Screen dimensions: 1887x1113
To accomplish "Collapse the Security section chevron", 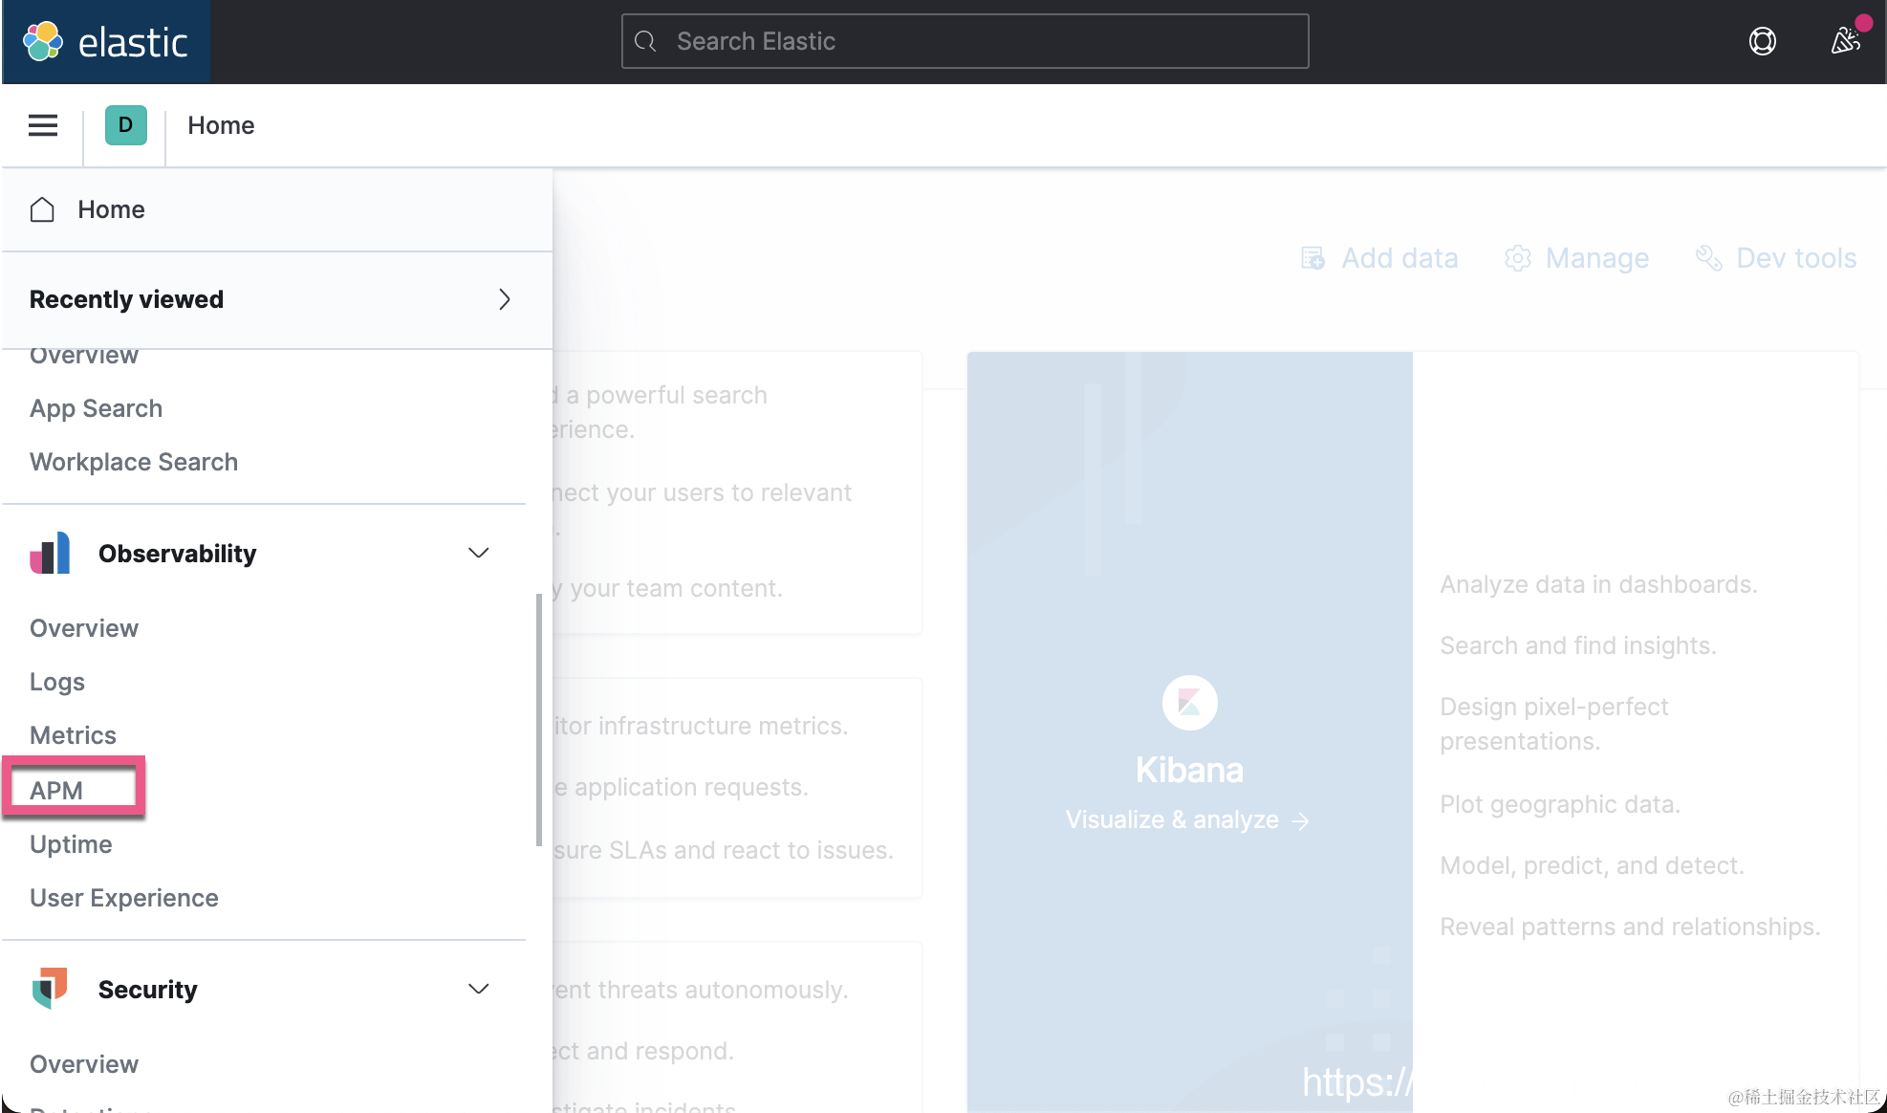I will click(478, 989).
